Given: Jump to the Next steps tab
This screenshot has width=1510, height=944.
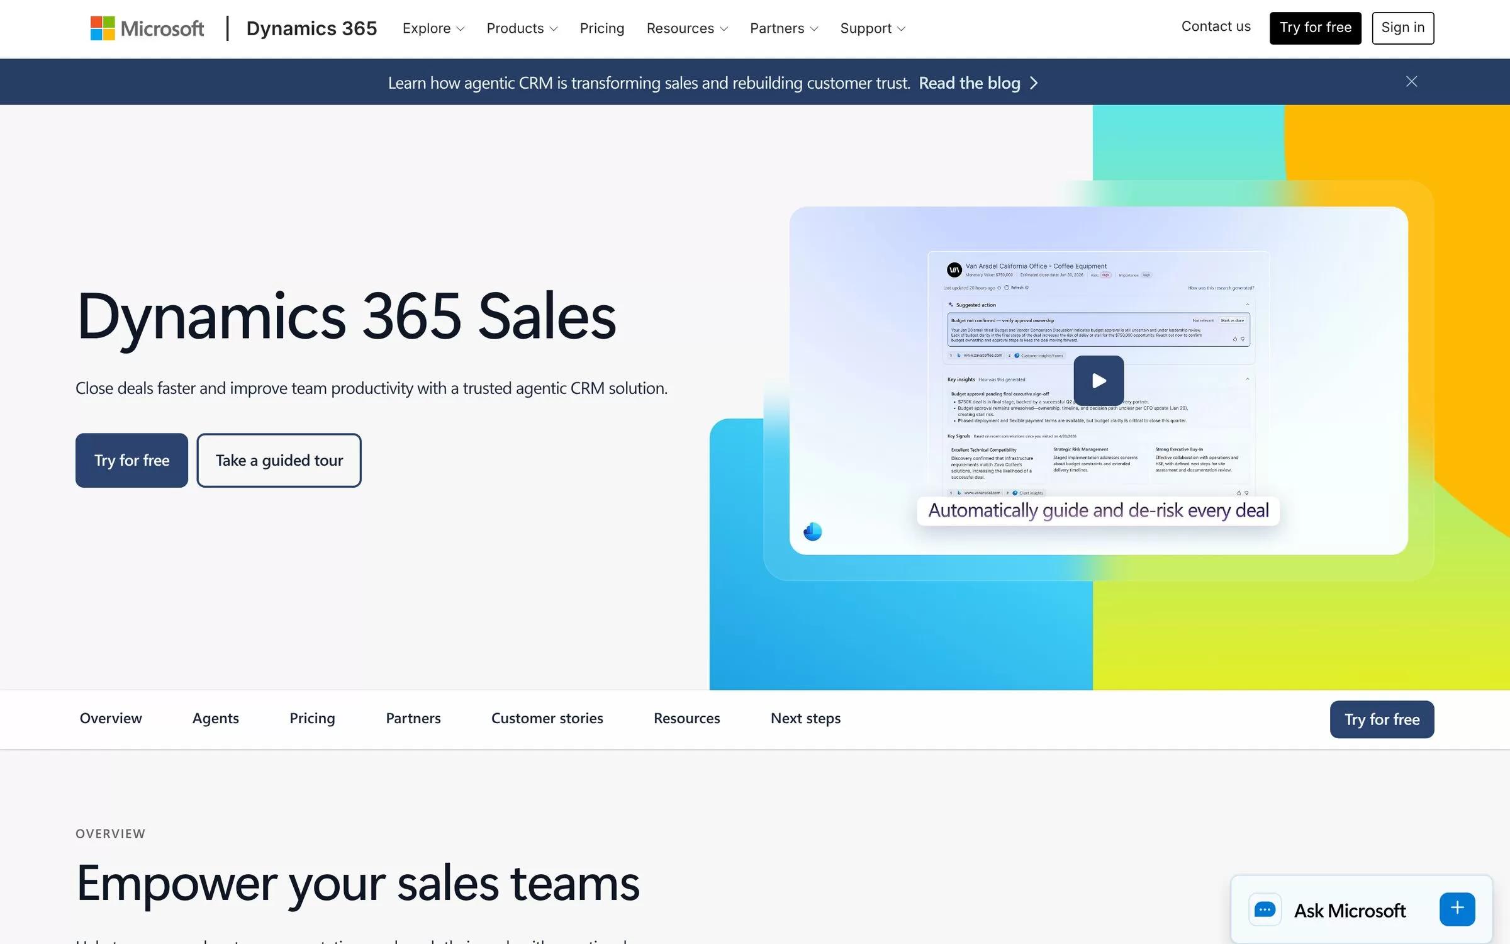Looking at the screenshot, I should point(805,718).
